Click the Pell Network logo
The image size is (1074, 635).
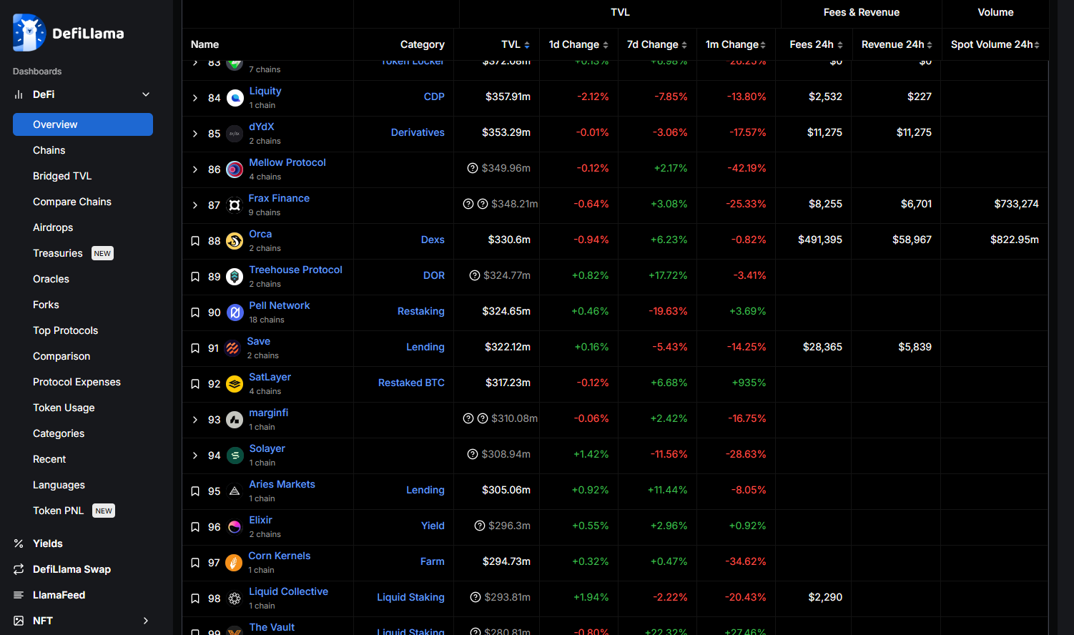(x=235, y=312)
